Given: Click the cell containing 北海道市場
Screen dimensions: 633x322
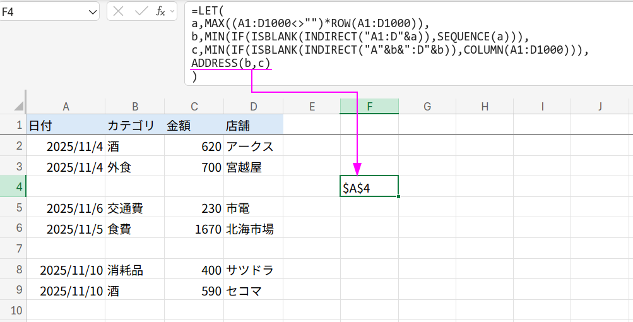Looking at the screenshot, I should (x=252, y=229).
